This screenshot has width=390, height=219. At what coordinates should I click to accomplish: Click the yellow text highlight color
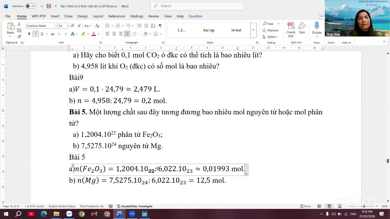pyautogui.click(x=83, y=34)
